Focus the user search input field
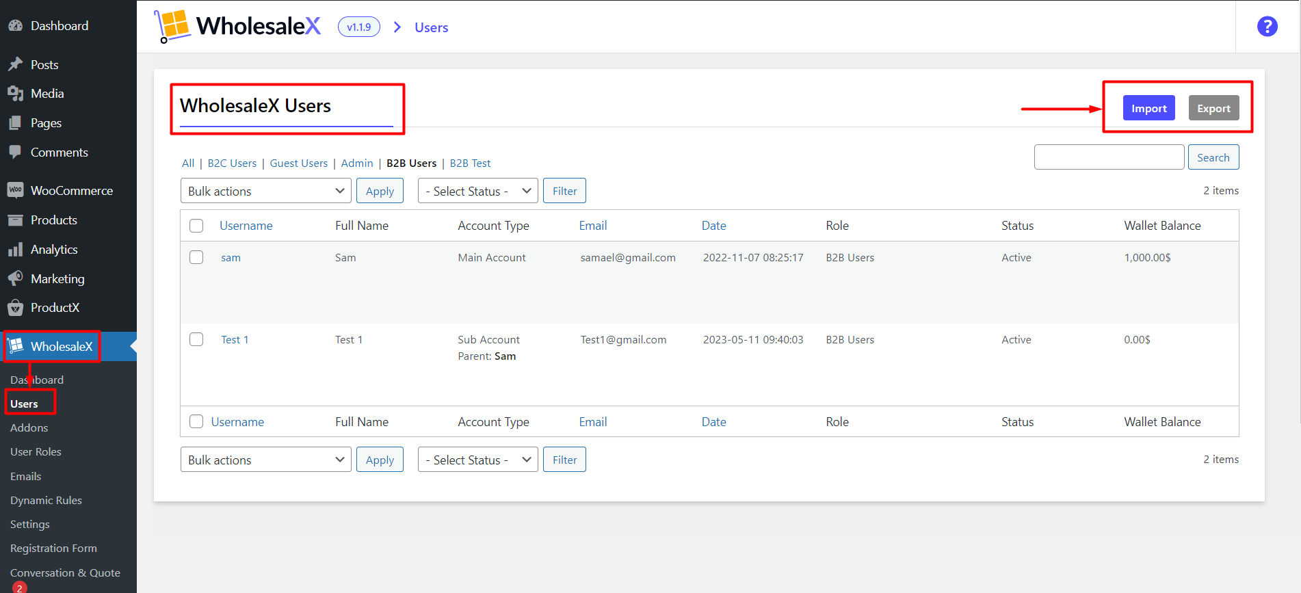Viewport: 1301px width, 593px height. tap(1109, 157)
